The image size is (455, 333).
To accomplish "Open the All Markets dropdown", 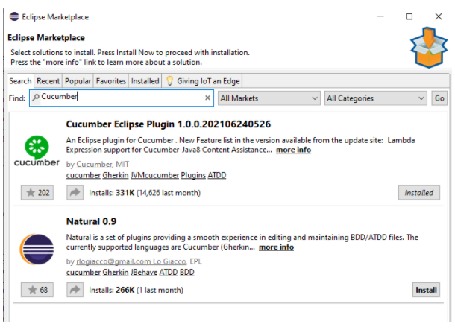I will 269,98.
